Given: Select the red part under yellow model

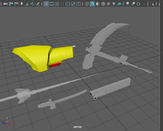Looking at the screenshot, I should click(55, 65).
